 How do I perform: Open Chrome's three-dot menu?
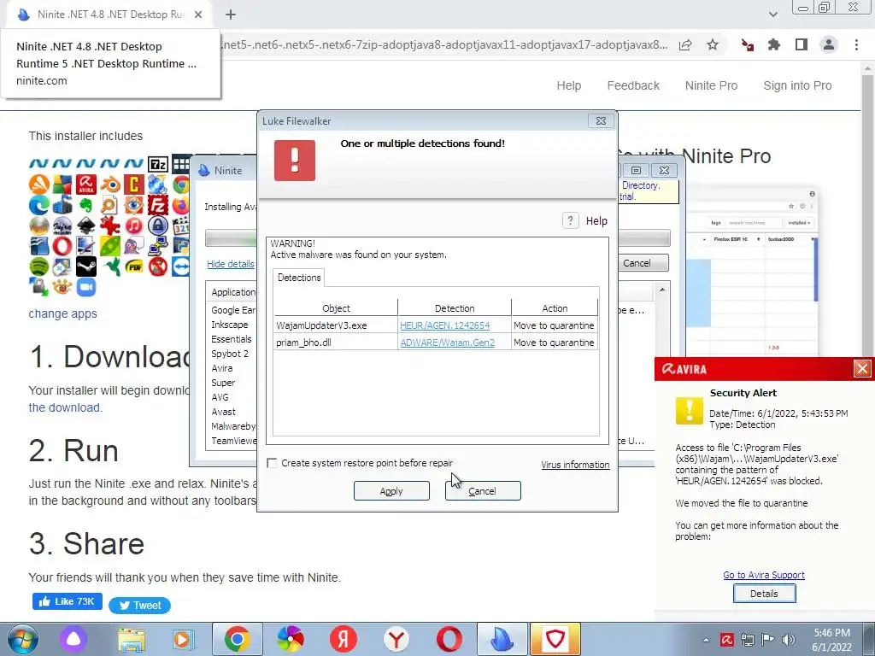pos(856,44)
